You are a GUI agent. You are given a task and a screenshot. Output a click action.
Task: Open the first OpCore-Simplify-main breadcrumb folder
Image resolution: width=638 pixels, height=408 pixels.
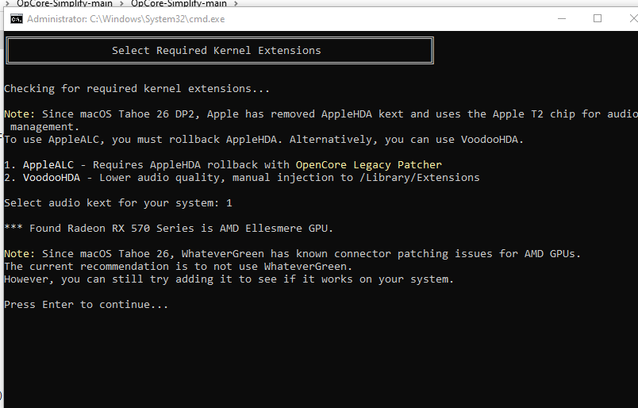pyautogui.click(x=64, y=3)
